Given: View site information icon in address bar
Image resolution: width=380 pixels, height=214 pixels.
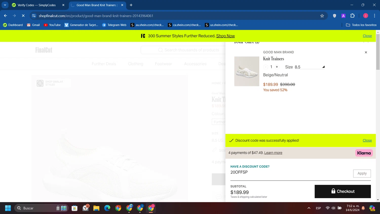Looking at the screenshot, I should 34,16.
